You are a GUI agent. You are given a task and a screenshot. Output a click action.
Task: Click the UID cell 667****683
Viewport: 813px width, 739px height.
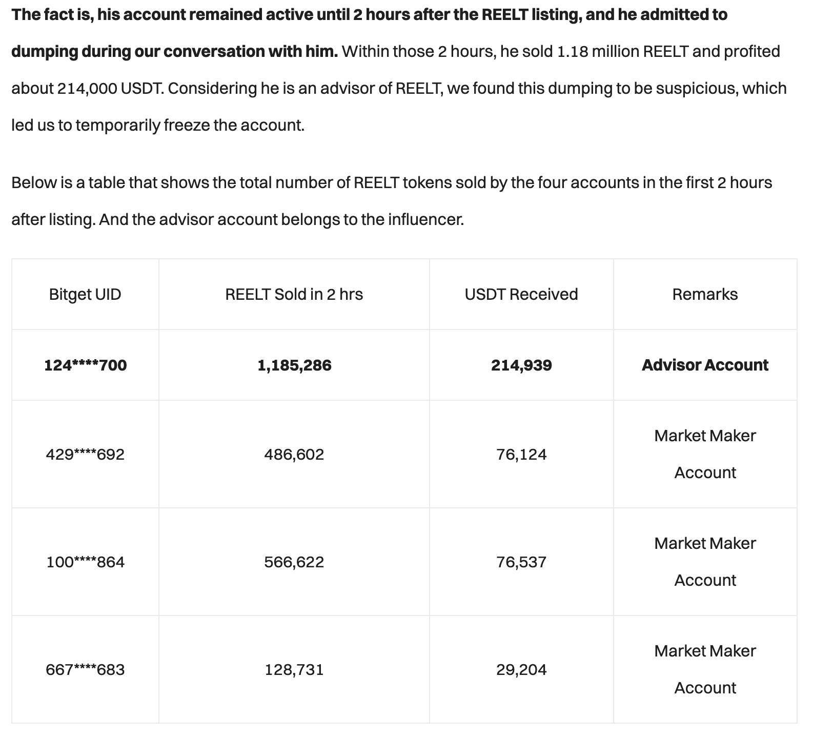[x=85, y=669]
